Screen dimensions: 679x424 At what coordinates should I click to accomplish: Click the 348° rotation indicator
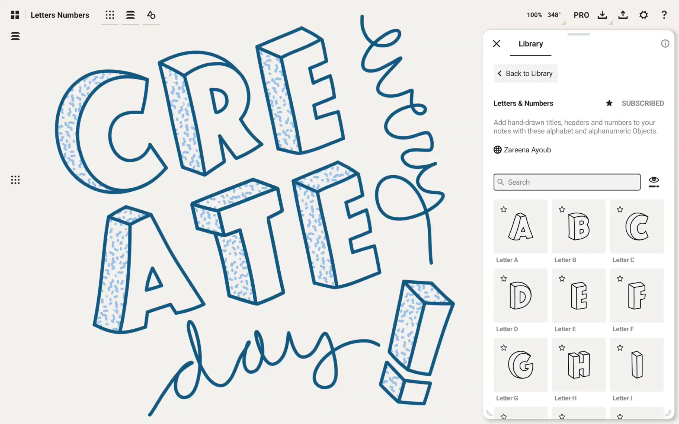click(554, 15)
